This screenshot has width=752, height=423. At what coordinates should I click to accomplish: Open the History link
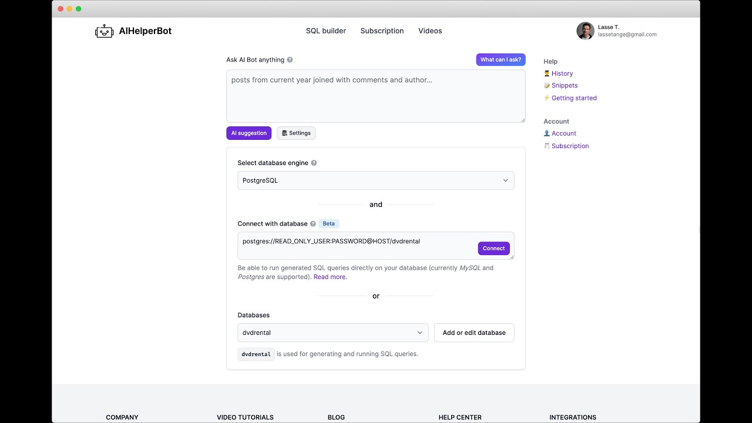562,73
